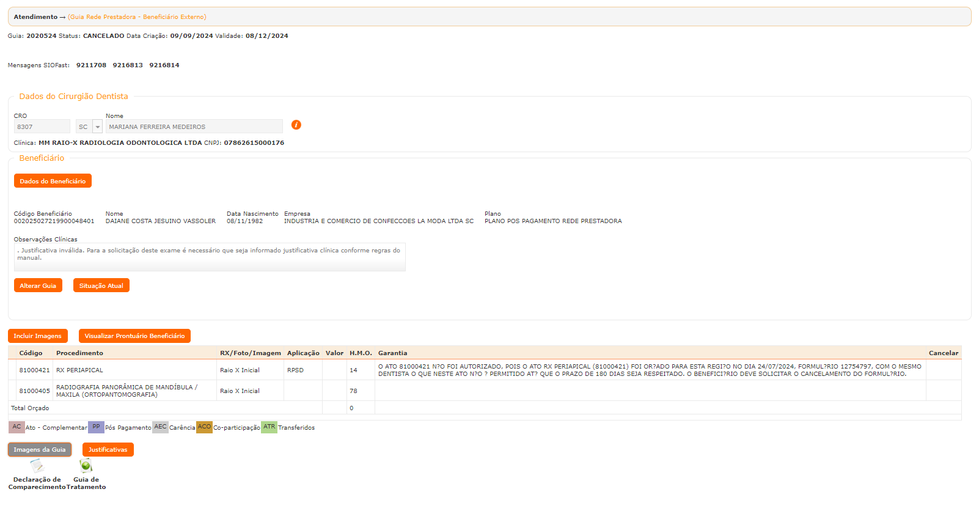Click the CRO number field 8307
979x511 pixels.
click(x=42, y=127)
